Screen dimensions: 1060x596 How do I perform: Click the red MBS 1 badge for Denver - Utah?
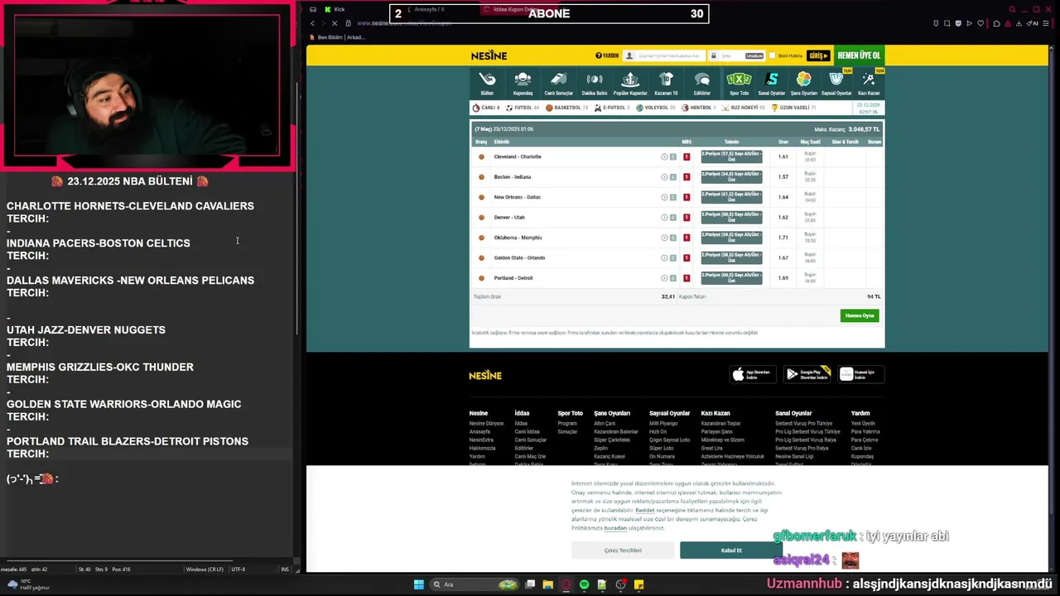687,217
